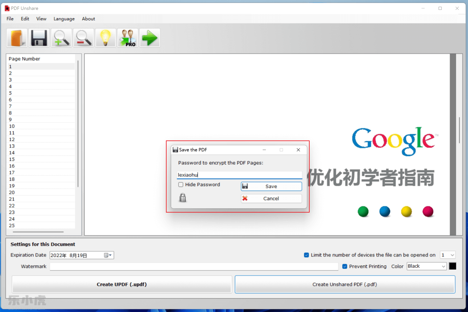Close the Save the PDF dialog

coord(298,150)
